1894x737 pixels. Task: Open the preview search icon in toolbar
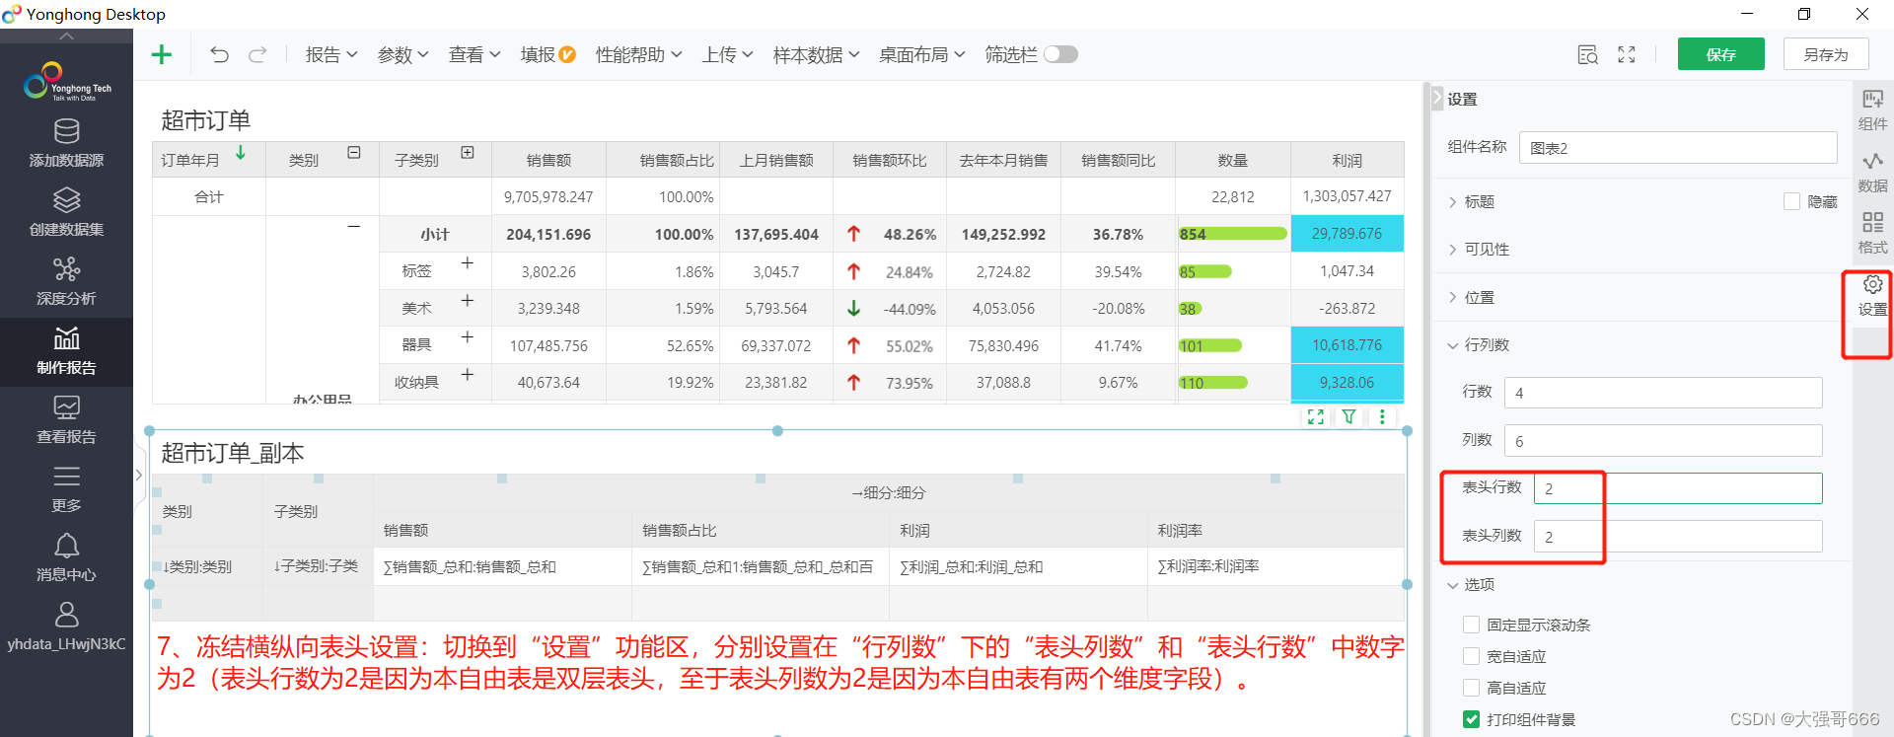click(1587, 55)
